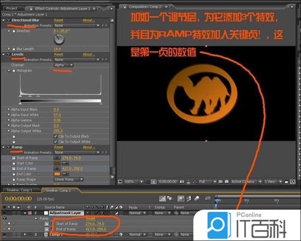
Task: Click About for Directional Blur
Action: point(89,20)
